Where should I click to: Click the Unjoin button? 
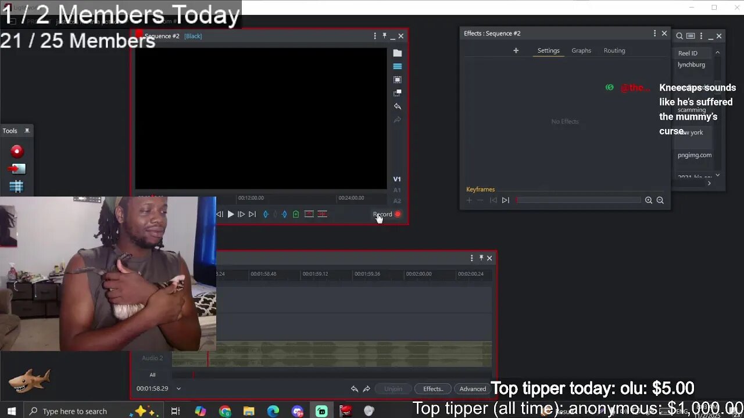pyautogui.click(x=393, y=389)
